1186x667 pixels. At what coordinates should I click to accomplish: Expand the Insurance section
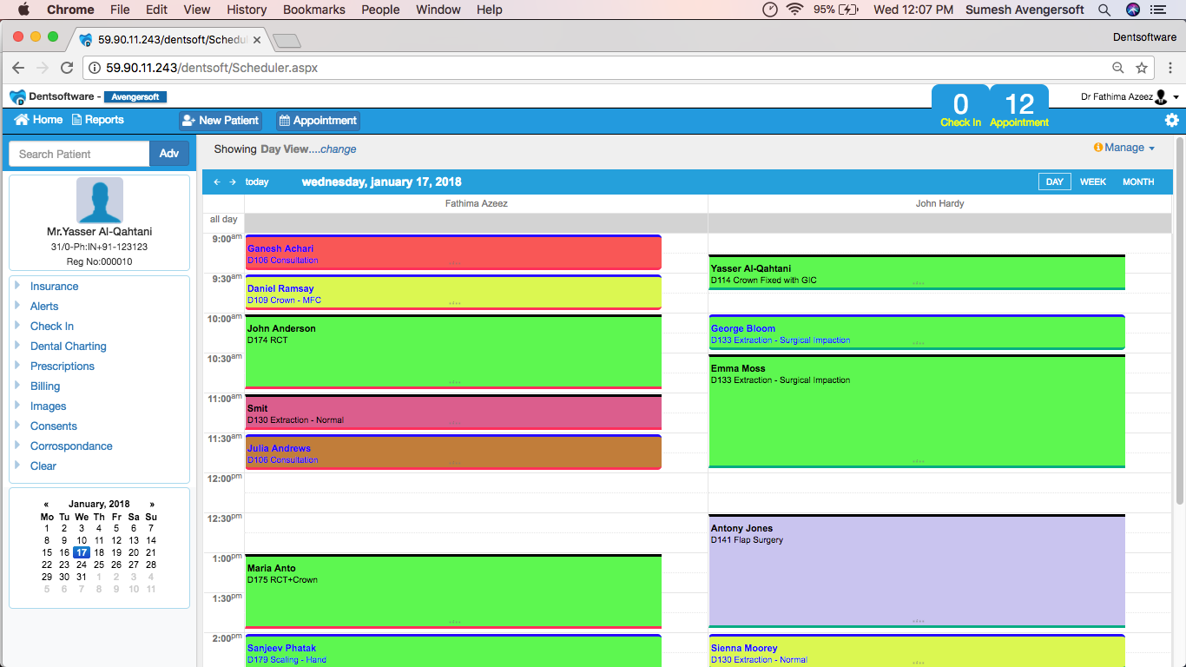pos(52,286)
